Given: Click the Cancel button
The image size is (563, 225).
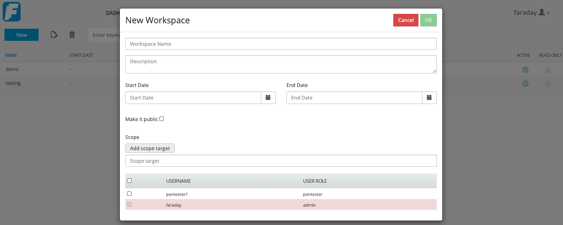Looking at the screenshot, I should pyautogui.click(x=405, y=20).
